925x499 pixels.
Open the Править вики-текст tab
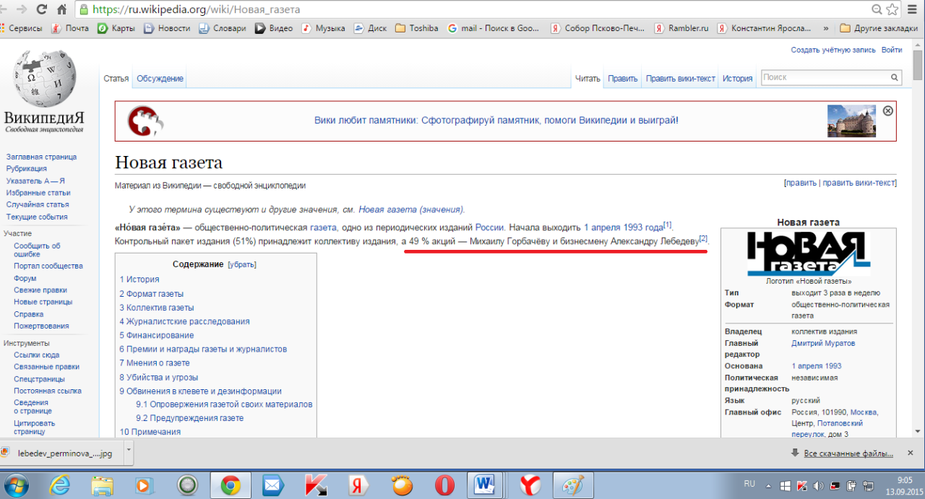(681, 79)
